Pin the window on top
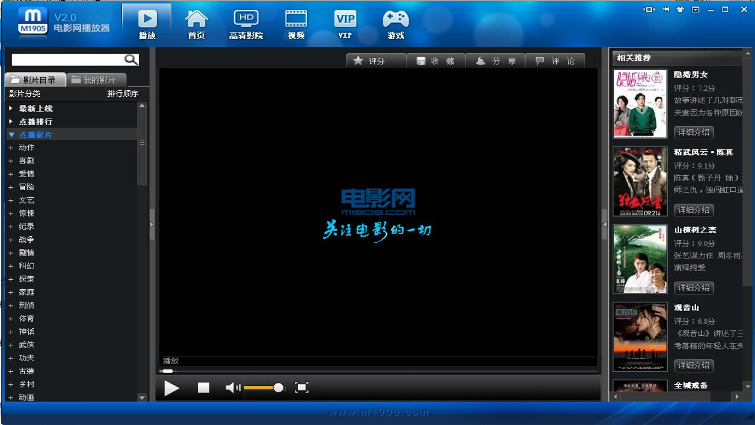 [666, 9]
